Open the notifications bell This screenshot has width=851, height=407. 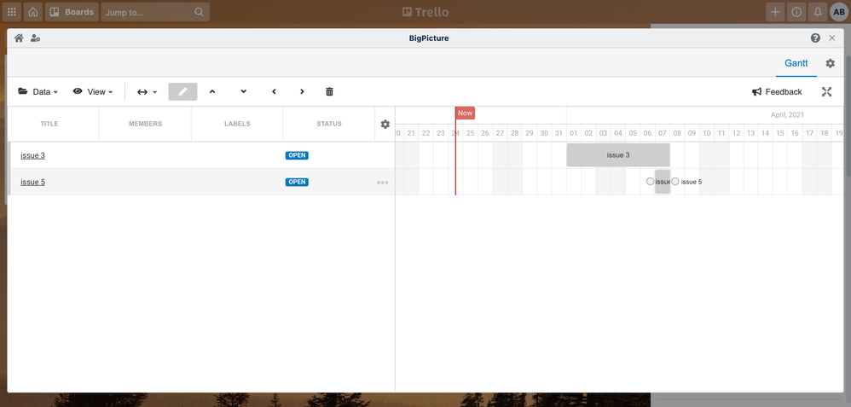[x=818, y=12]
